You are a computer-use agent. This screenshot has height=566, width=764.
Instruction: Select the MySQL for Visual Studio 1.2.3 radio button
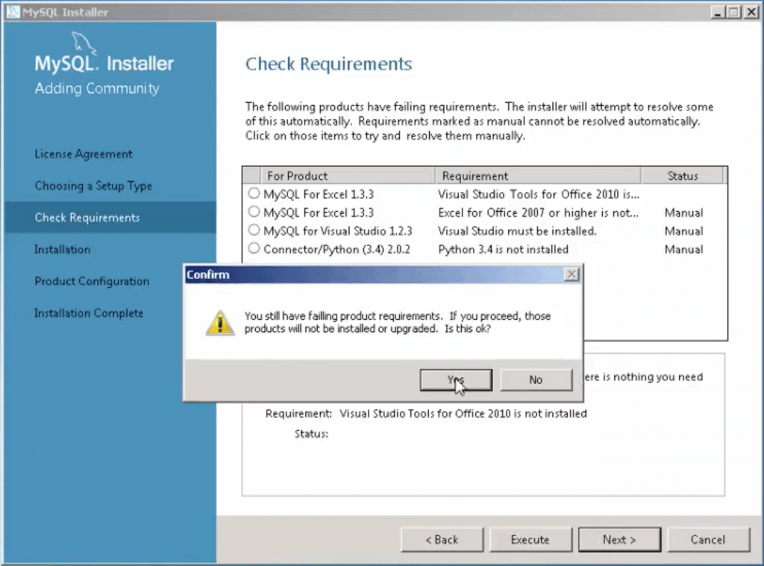coord(254,230)
